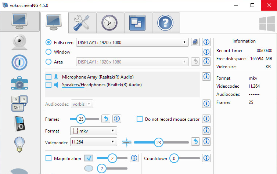The height and width of the screenshot is (174, 277).
Task: Maximize the vokoscreenNG window
Action: click(x=252, y=5)
